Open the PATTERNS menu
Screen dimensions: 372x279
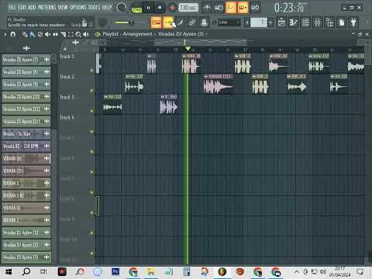click(46, 8)
